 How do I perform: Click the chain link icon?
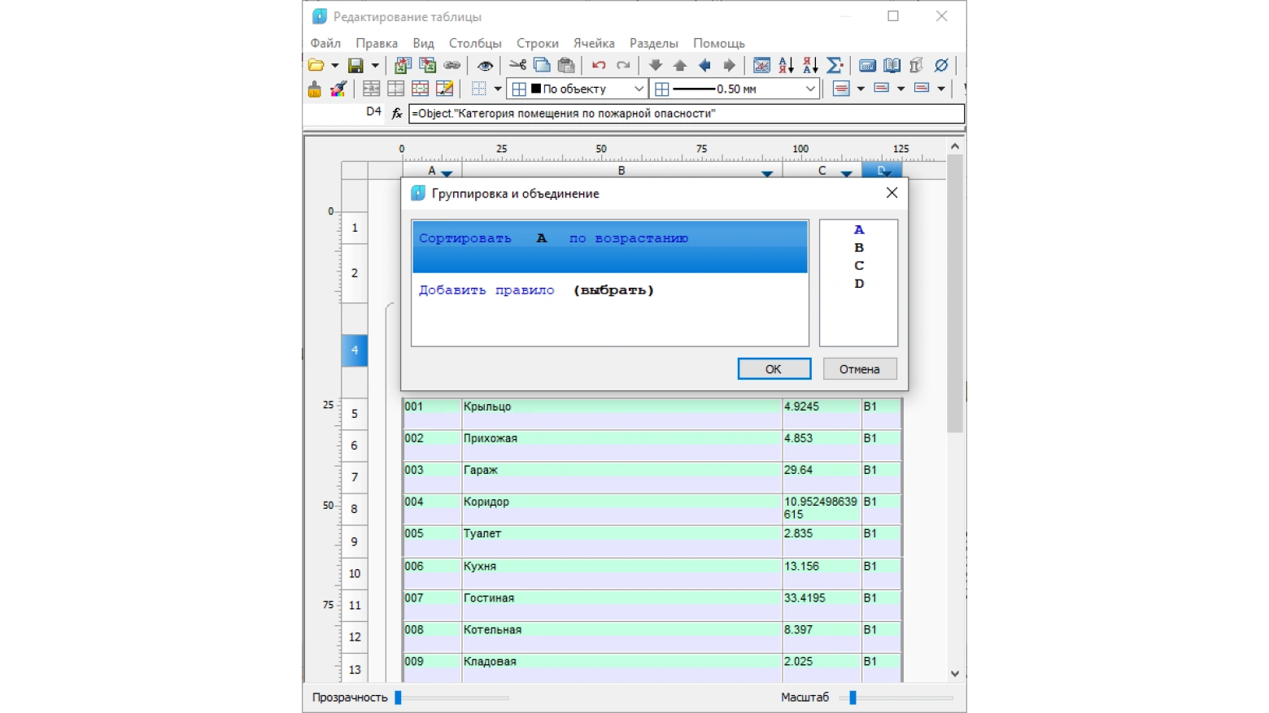tap(452, 66)
